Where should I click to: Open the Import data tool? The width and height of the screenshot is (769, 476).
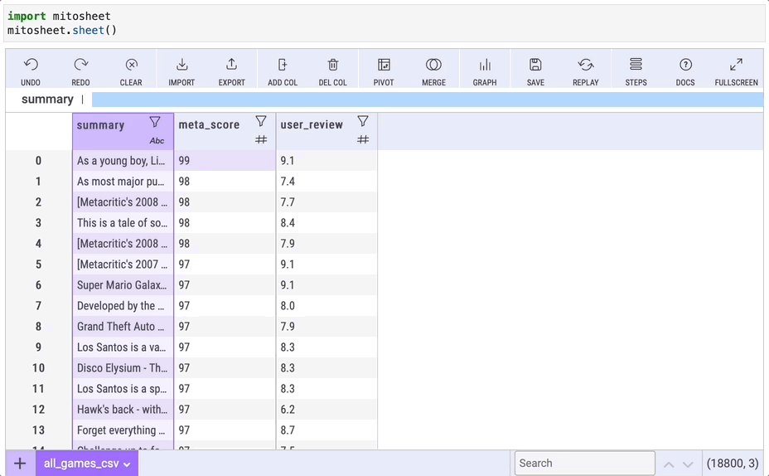coord(181,66)
